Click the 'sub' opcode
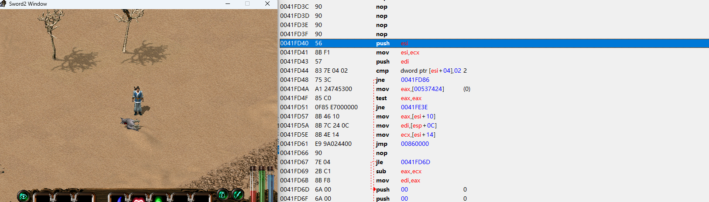Screen dimensions: 709x202 click(x=381, y=171)
